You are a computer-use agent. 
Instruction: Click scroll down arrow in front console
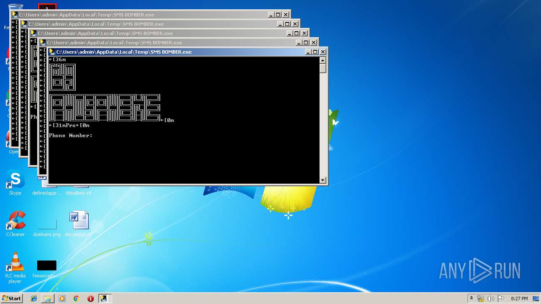(323, 180)
